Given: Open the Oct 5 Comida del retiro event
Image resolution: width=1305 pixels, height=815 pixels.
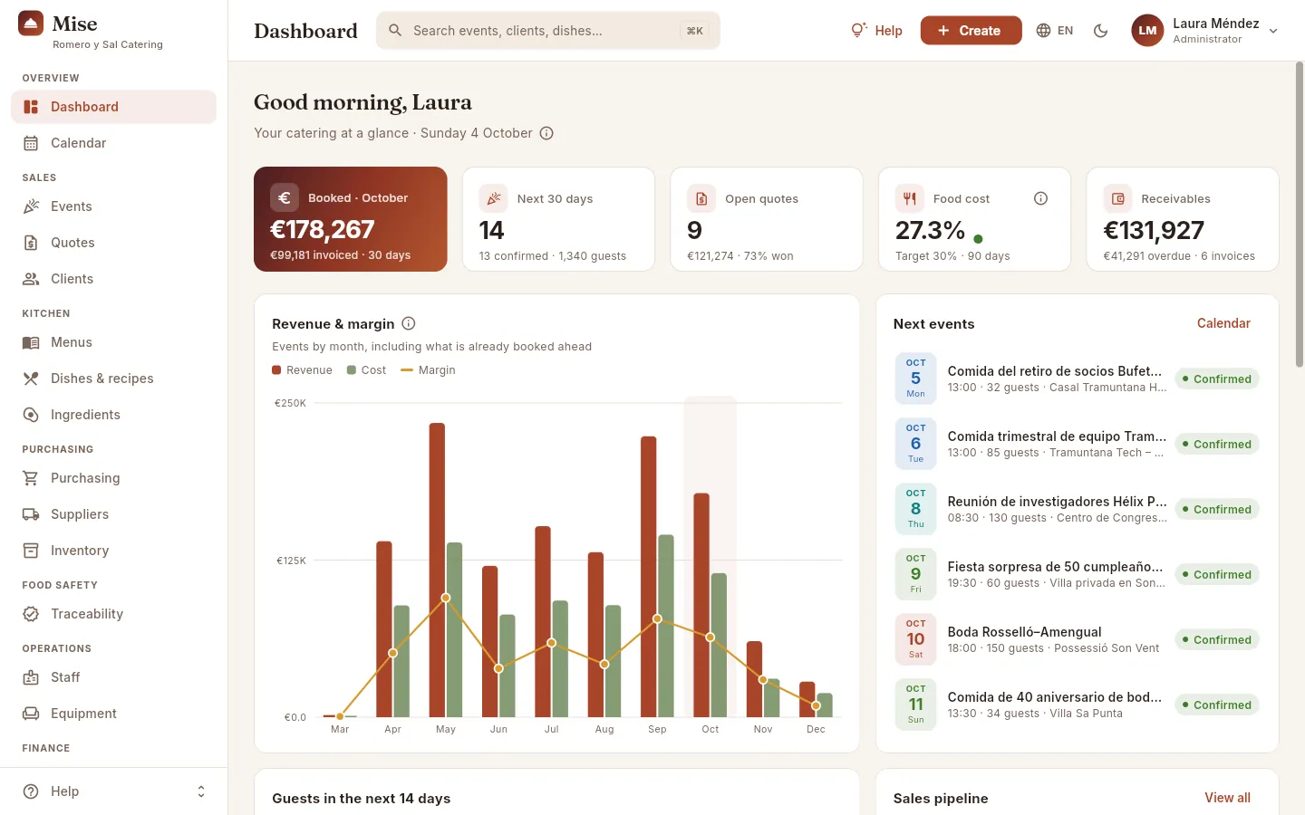Looking at the screenshot, I should 1077,379.
